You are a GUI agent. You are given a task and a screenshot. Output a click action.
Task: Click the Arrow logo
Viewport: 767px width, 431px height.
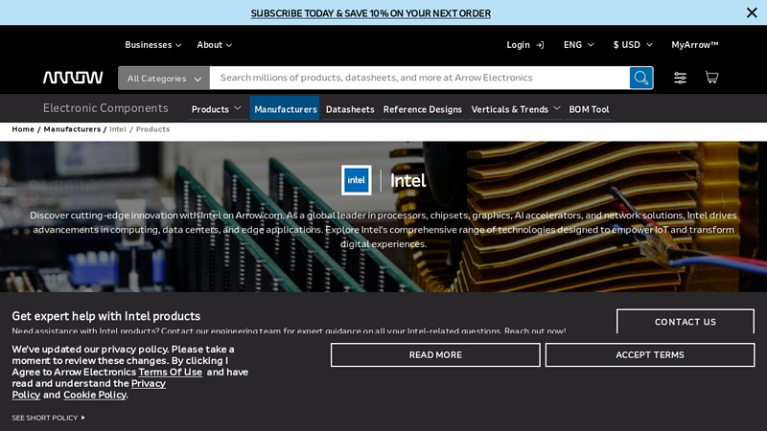click(73, 78)
